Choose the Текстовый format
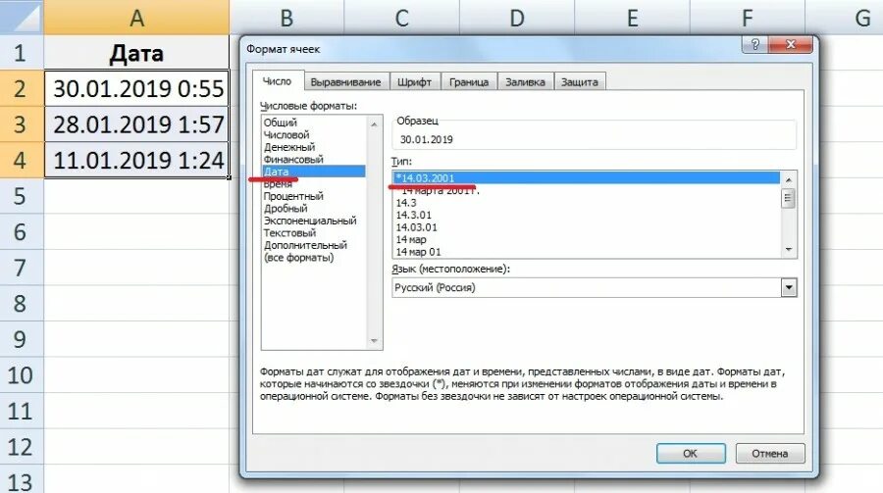Screen dimensions: 883x493 pyautogui.click(x=289, y=233)
